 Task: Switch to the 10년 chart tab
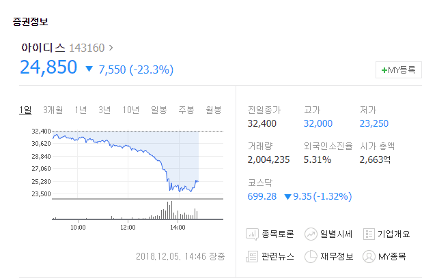[130, 110]
